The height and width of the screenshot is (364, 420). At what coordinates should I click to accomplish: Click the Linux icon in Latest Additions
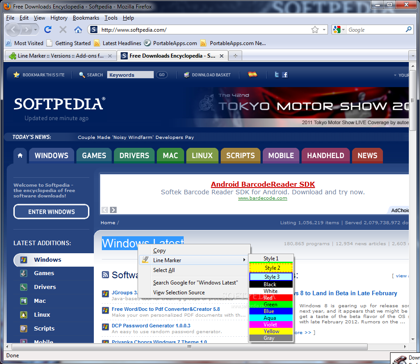[24, 315]
